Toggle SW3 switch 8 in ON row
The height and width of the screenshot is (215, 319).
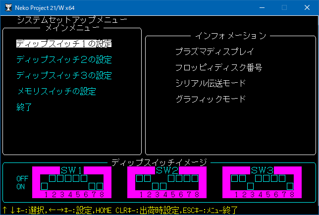click(290, 186)
